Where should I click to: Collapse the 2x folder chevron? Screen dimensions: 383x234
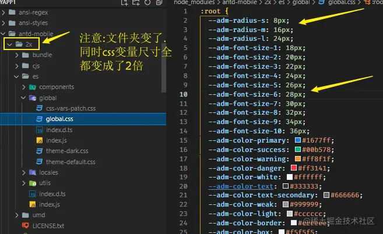(x=10, y=44)
